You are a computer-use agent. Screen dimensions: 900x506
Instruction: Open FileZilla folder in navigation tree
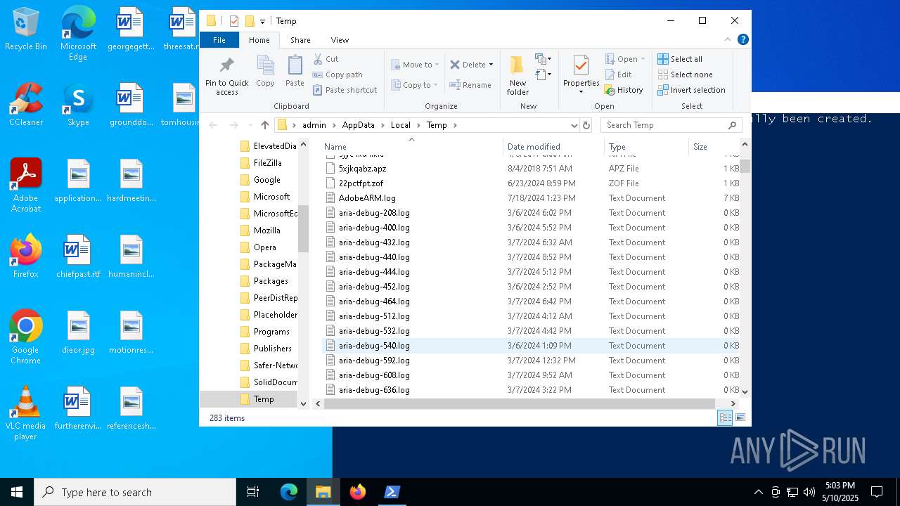coord(267,163)
